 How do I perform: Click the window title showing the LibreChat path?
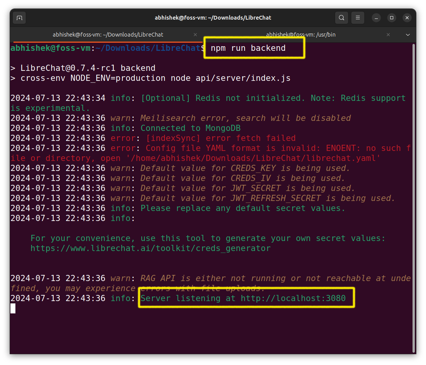(x=213, y=17)
